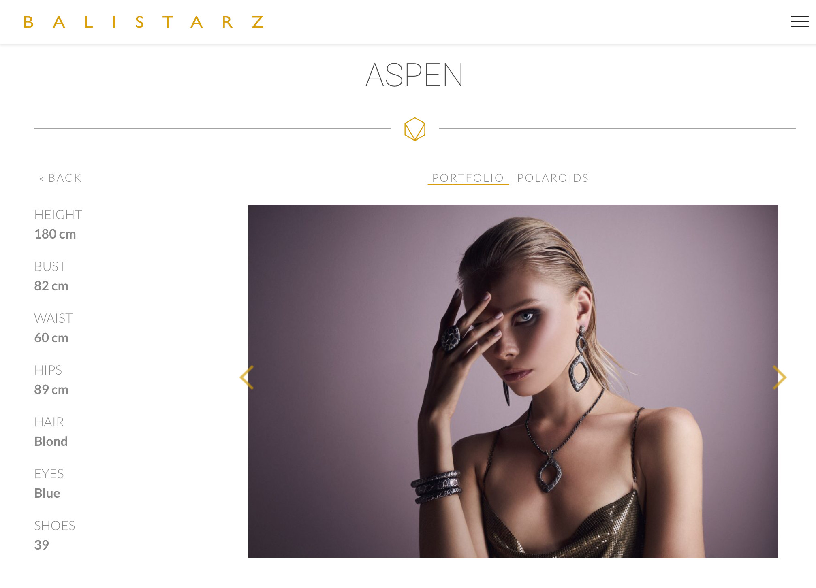Click the ASPEN heading
The image size is (816, 588).
point(414,75)
